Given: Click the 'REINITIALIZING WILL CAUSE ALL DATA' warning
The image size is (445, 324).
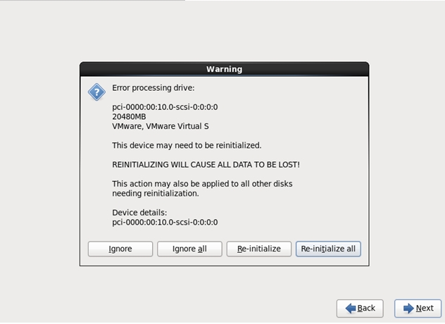Looking at the screenshot, I should [x=206, y=165].
